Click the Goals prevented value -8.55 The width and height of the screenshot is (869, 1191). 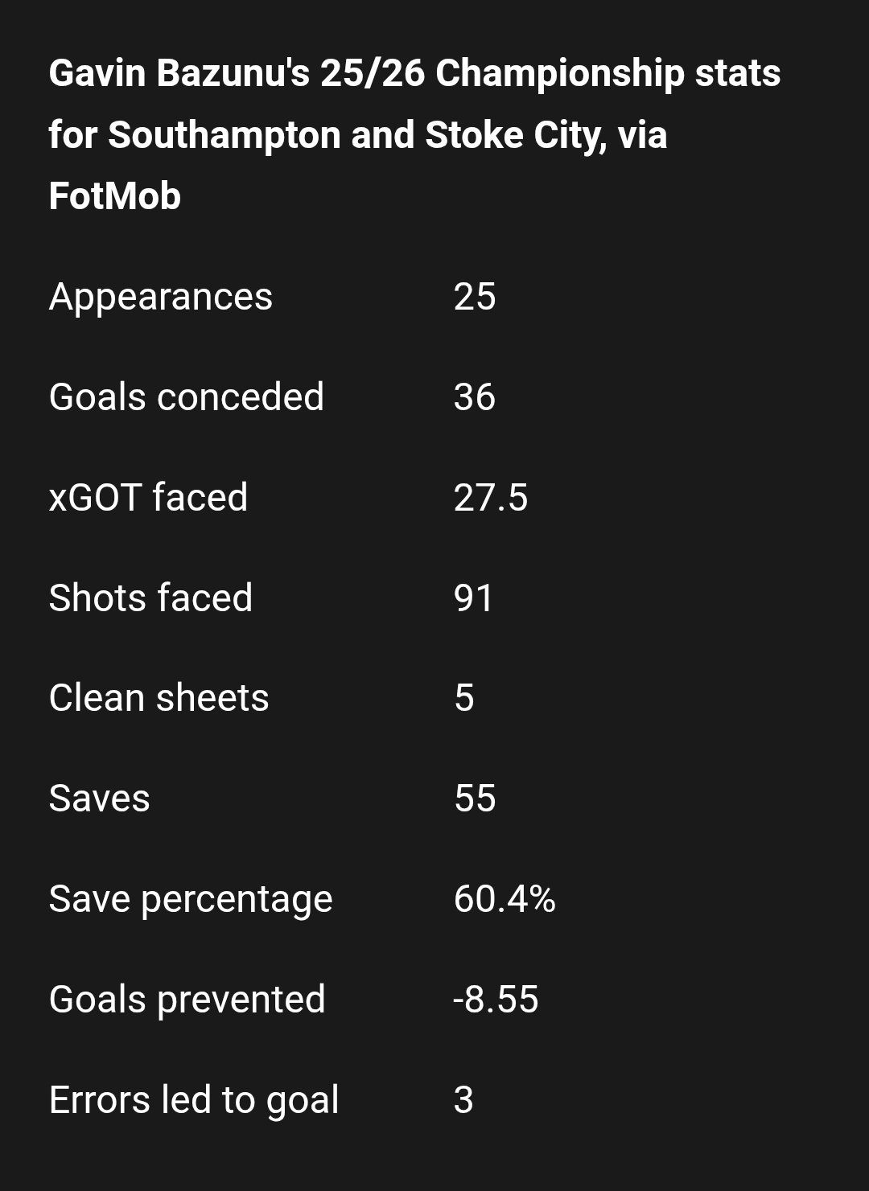pos(496,1000)
